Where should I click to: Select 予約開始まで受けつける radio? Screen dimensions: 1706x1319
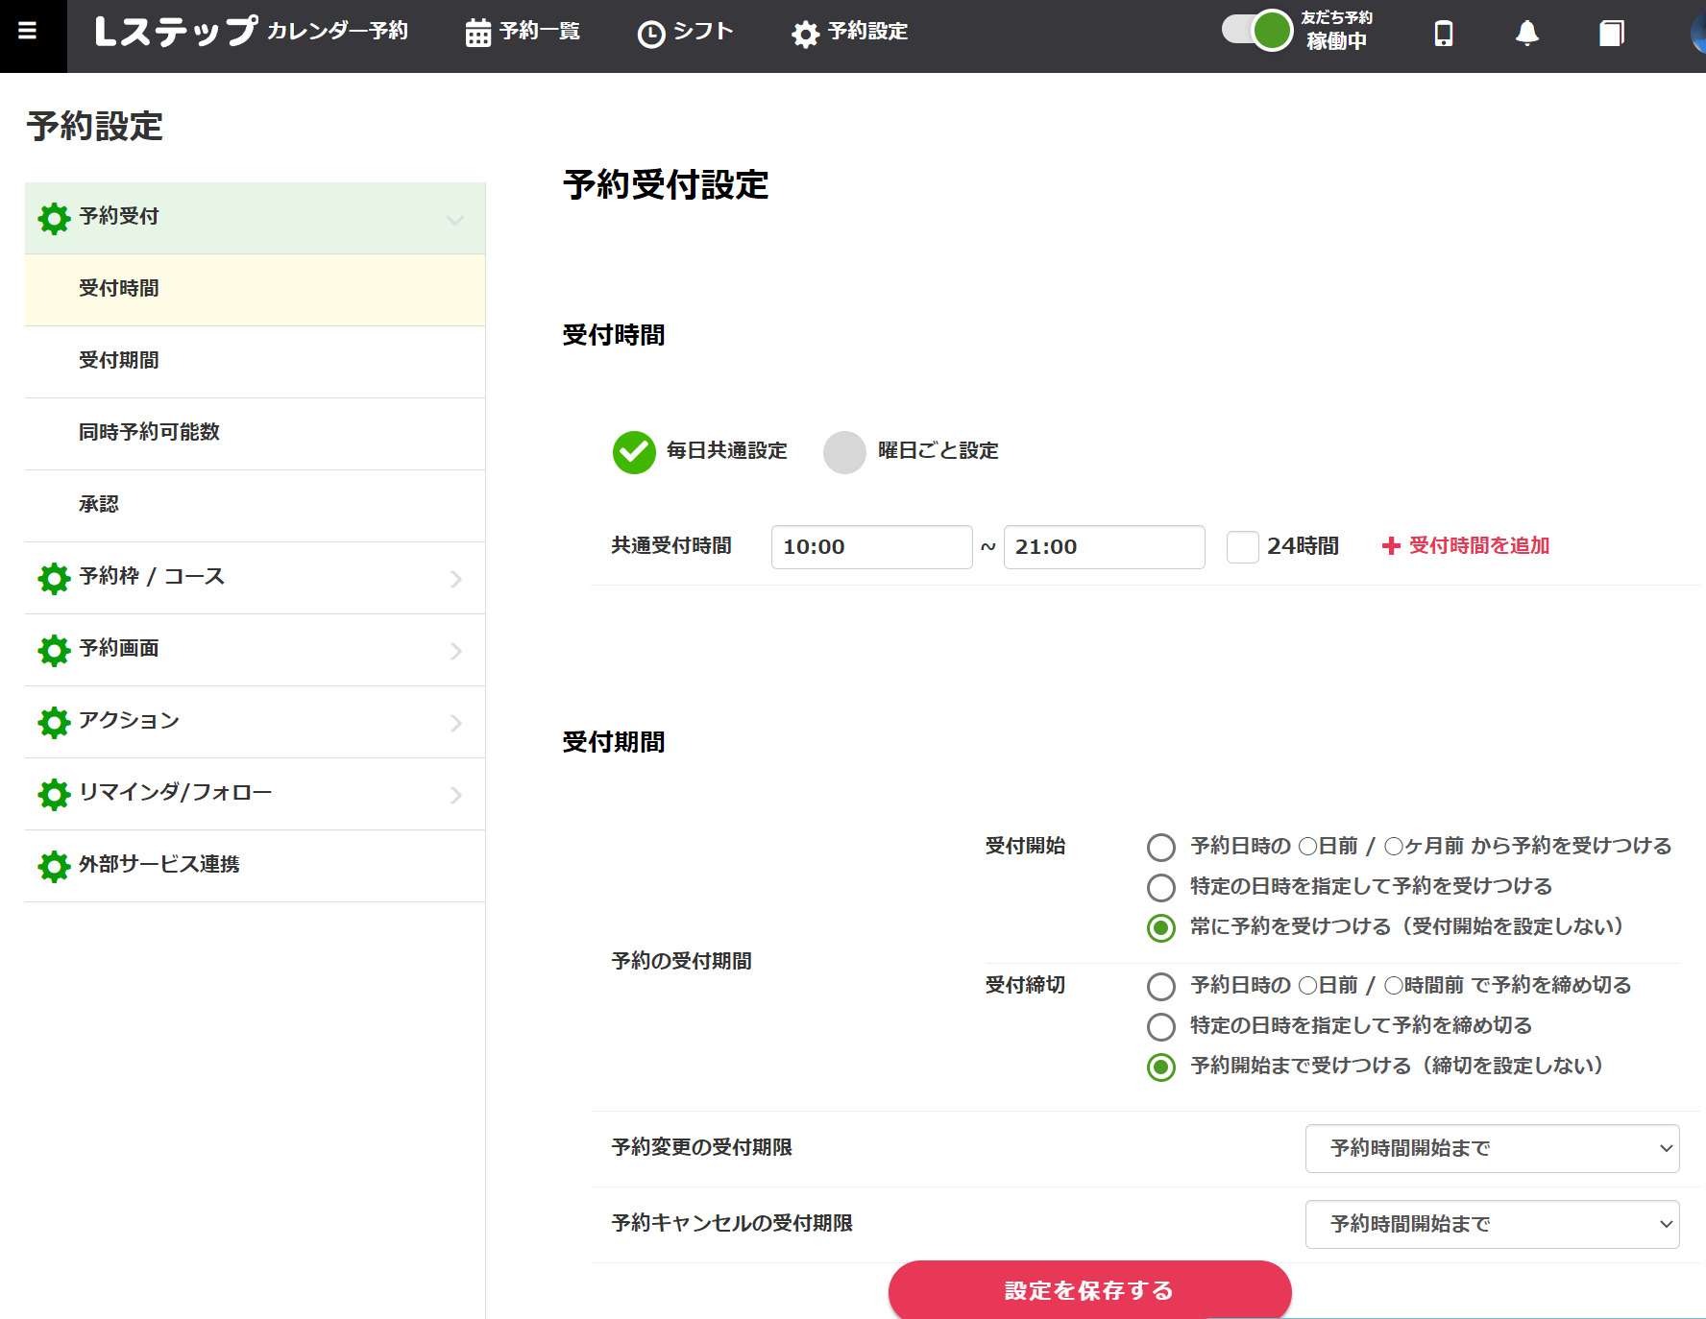coord(1160,1067)
